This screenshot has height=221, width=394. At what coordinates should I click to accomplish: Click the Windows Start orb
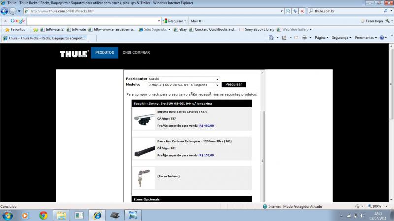tap(7, 216)
